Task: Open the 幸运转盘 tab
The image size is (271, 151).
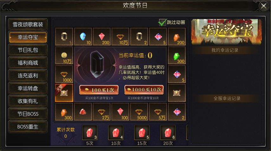Action: coord(28,89)
